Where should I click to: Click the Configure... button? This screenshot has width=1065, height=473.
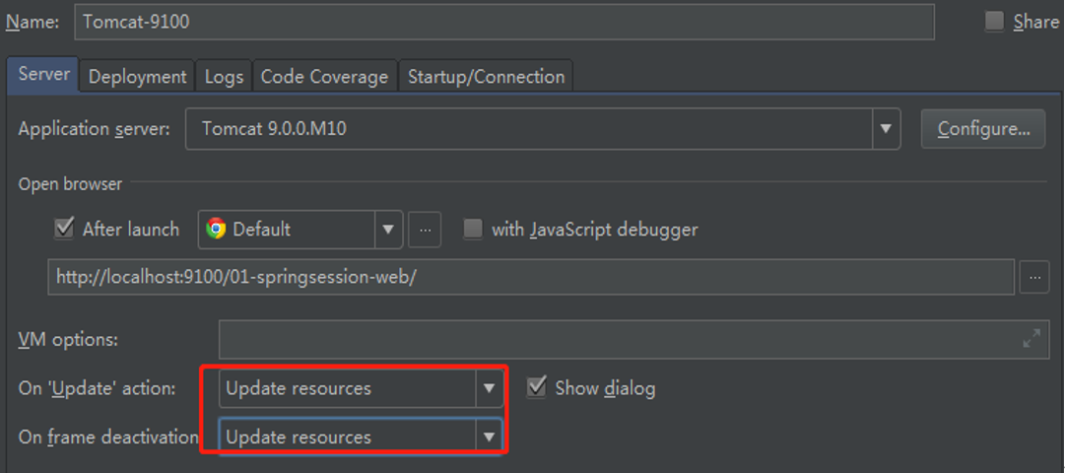[983, 128]
